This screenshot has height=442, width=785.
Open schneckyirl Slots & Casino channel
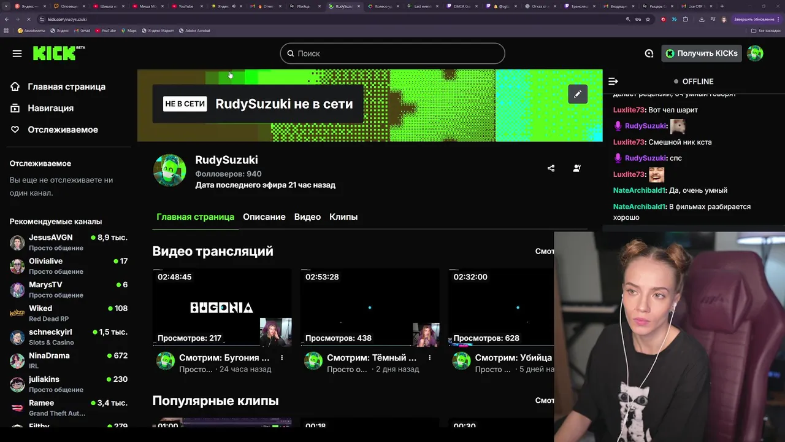coord(69,337)
